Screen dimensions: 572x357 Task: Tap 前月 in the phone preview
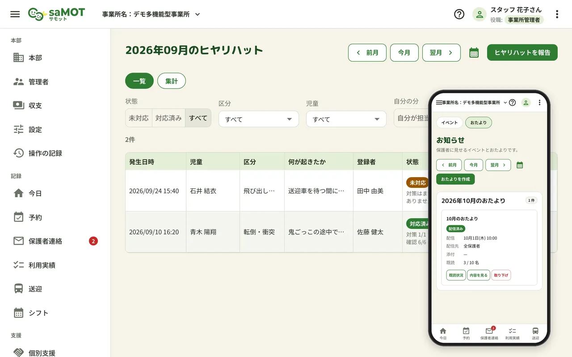449,165
